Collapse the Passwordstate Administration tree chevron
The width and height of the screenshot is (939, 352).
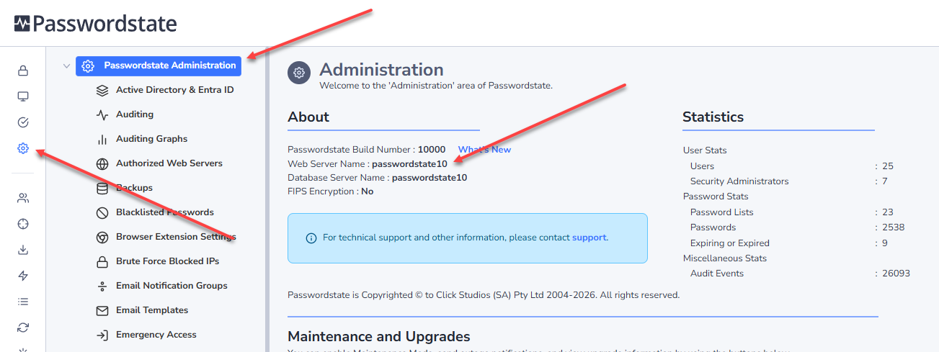[66, 66]
